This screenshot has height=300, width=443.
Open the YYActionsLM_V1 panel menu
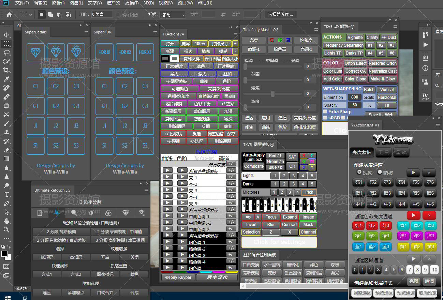[x=438, y=125]
